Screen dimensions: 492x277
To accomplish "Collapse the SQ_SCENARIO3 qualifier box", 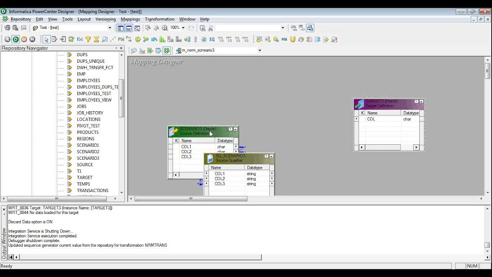I will [x=271, y=156].
